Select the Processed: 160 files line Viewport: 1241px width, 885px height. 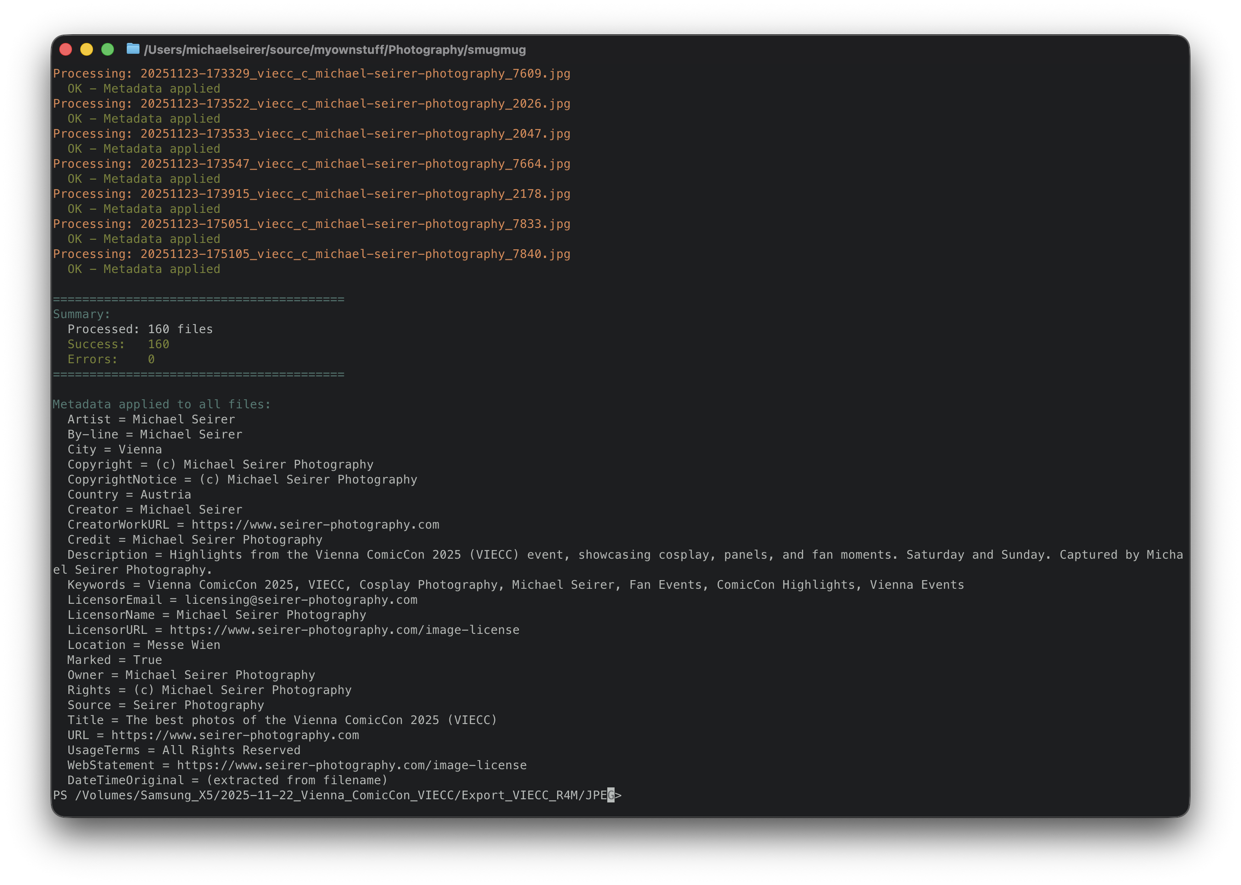pos(140,328)
